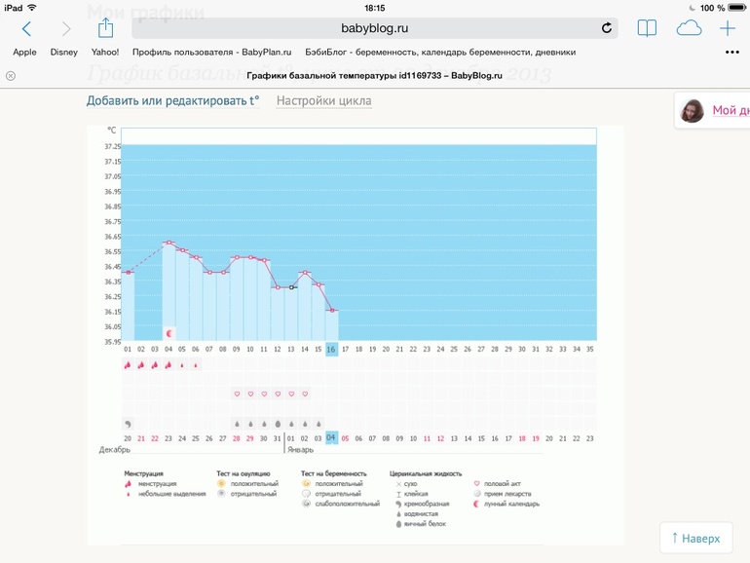Click the egg-white fluid icon on day 12
The width and height of the screenshot is (750, 563).
(x=278, y=424)
